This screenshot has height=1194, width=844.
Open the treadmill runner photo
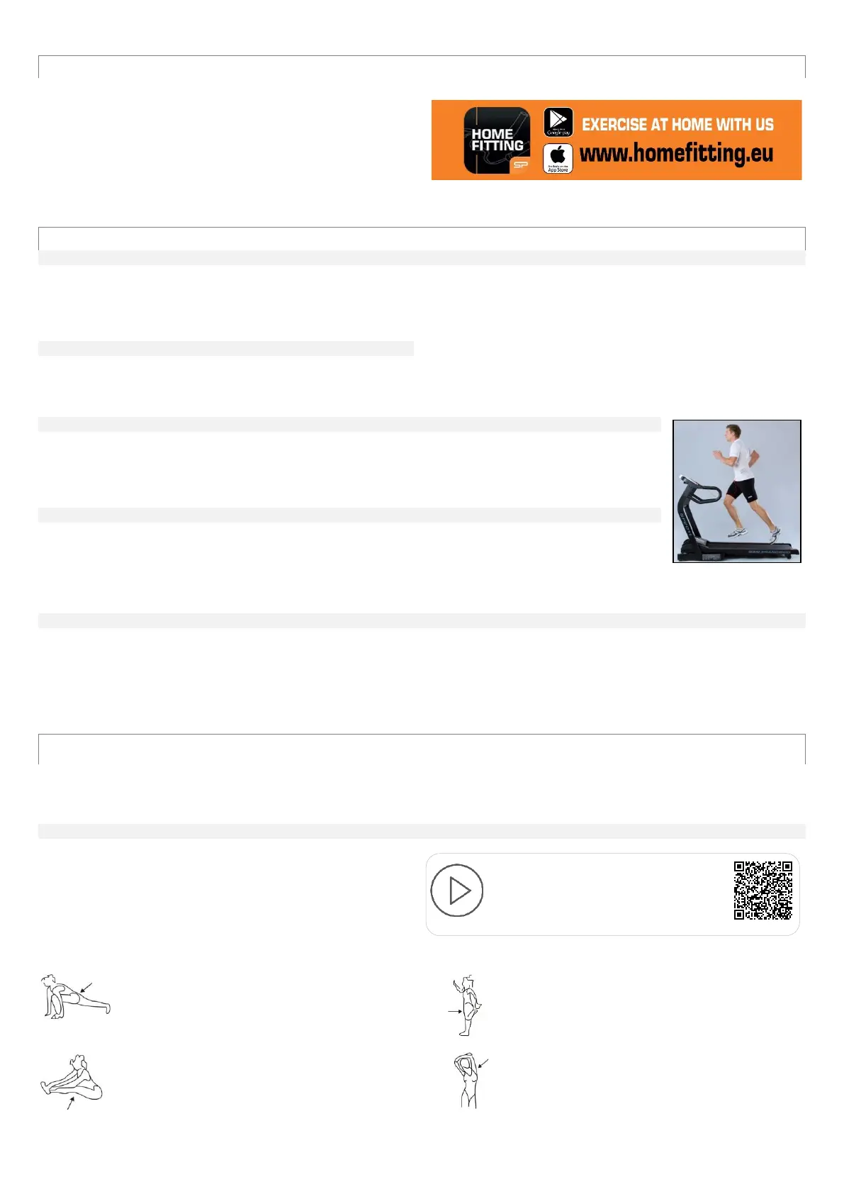(737, 491)
